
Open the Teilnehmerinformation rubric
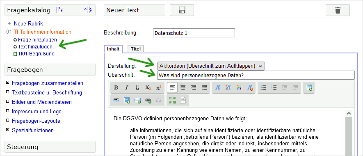pyautogui.click(x=42, y=32)
